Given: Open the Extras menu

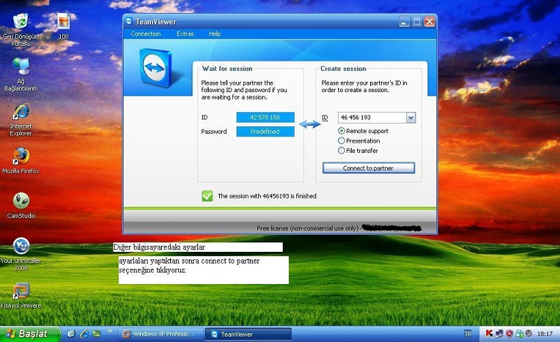Looking at the screenshot, I should (185, 34).
